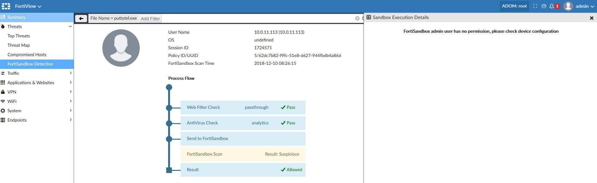Expand the WiFi section chevron
This screenshot has height=183, width=597.
(70, 101)
